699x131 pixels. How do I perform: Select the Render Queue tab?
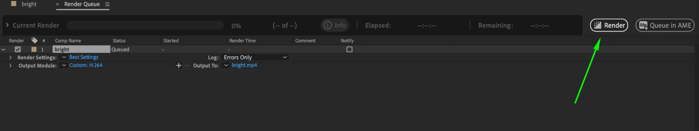(82, 4)
